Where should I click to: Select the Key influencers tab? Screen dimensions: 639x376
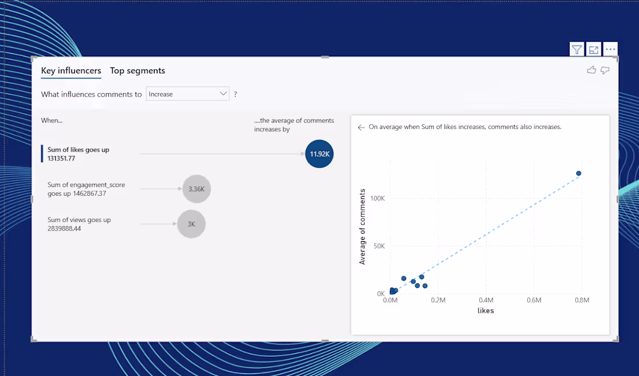[71, 70]
